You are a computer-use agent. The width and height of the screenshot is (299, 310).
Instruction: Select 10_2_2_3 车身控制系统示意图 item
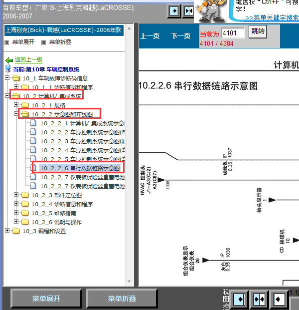click(82, 141)
